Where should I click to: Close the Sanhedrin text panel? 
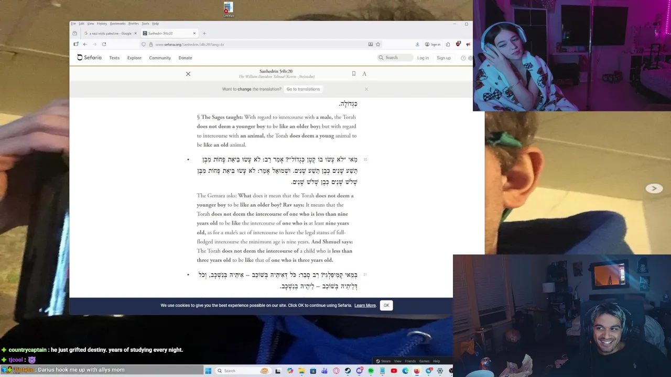click(188, 74)
